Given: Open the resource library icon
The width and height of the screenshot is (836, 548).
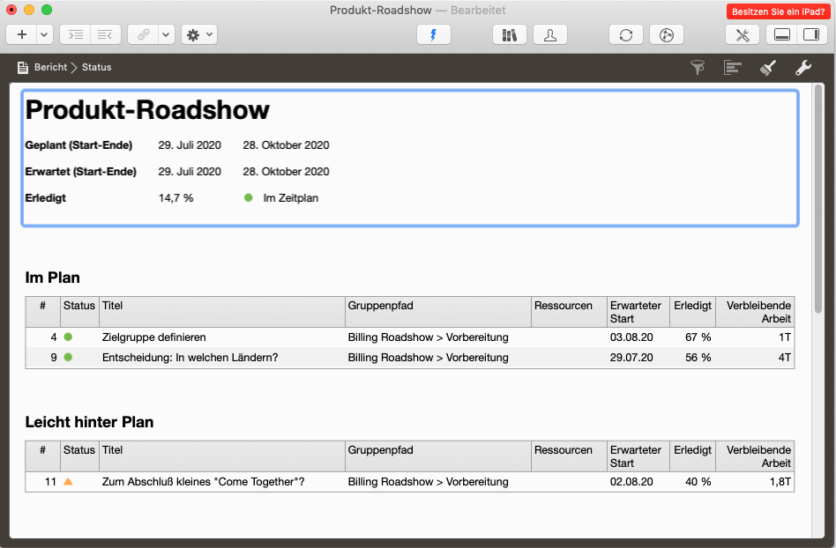Looking at the screenshot, I should pyautogui.click(x=510, y=33).
